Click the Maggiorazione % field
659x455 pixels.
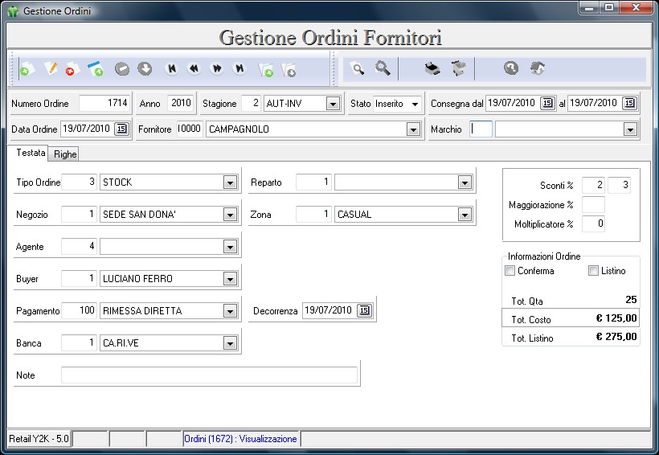tap(593, 204)
